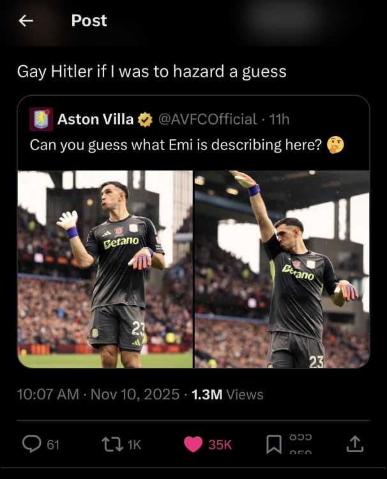387x479 pixels.
Task: Tap the 61 replies count
Action: [53, 445]
